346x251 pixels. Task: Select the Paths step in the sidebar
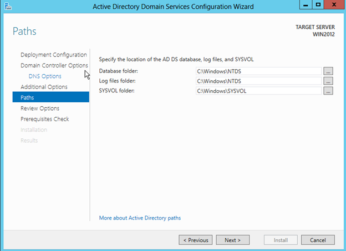(x=27, y=97)
